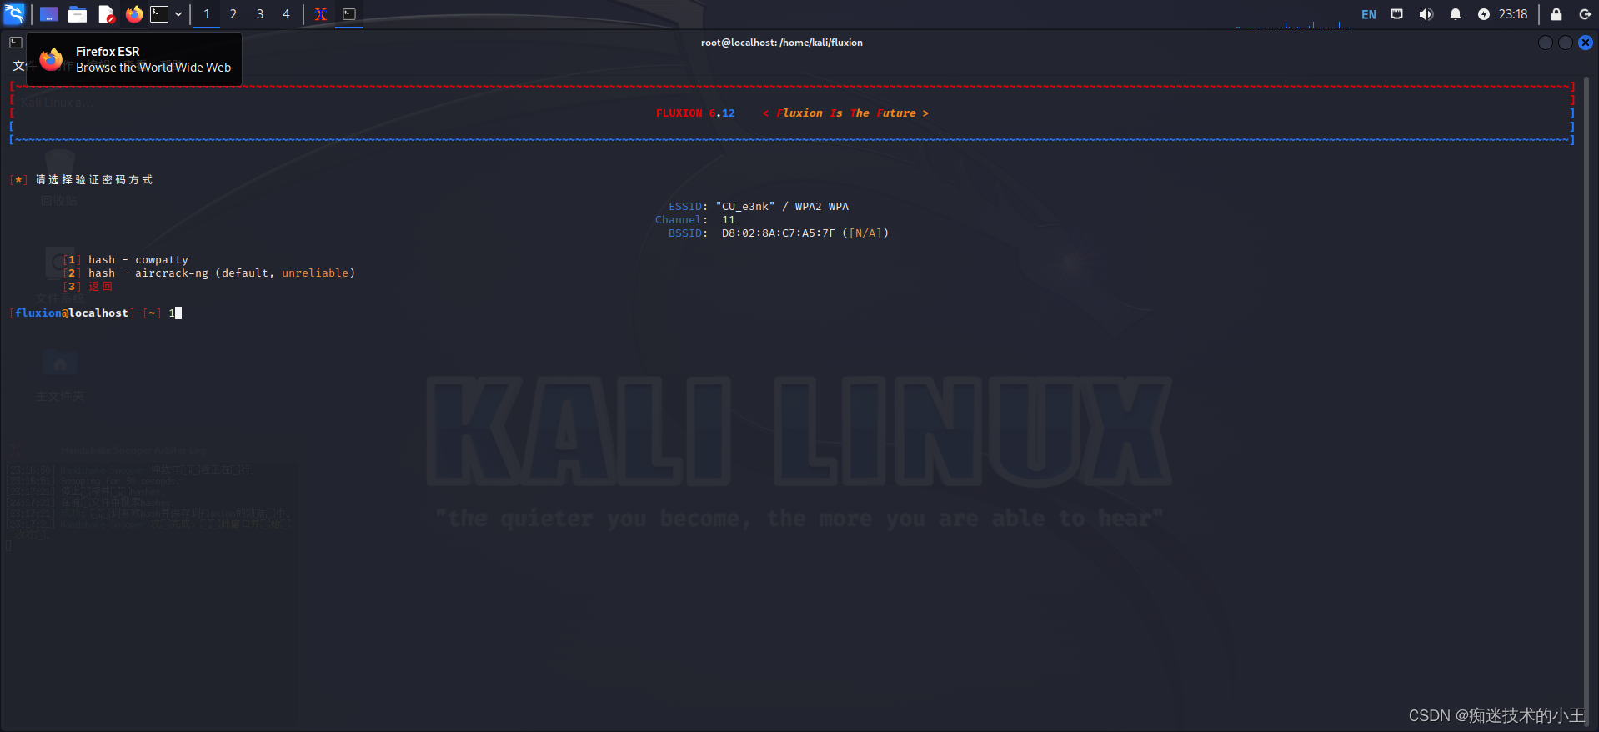Launch Firefox ESR from the panel
Screen dimensions: 1599x732
pos(134,14)
